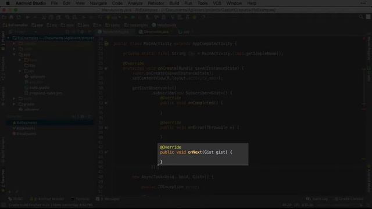Open the Help menu
The width and height of the screenshot is (372, 209).
tap(252, 3)
